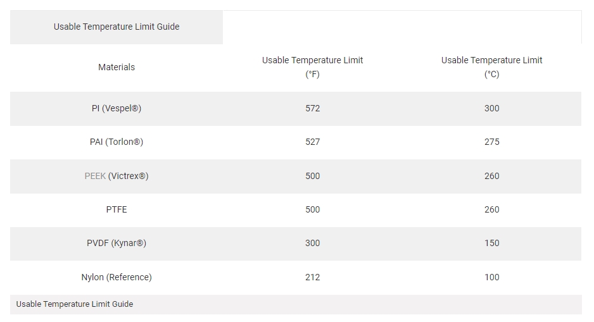Click the Materials column header
The image size is (594, 322).
(x=117, y=67)
